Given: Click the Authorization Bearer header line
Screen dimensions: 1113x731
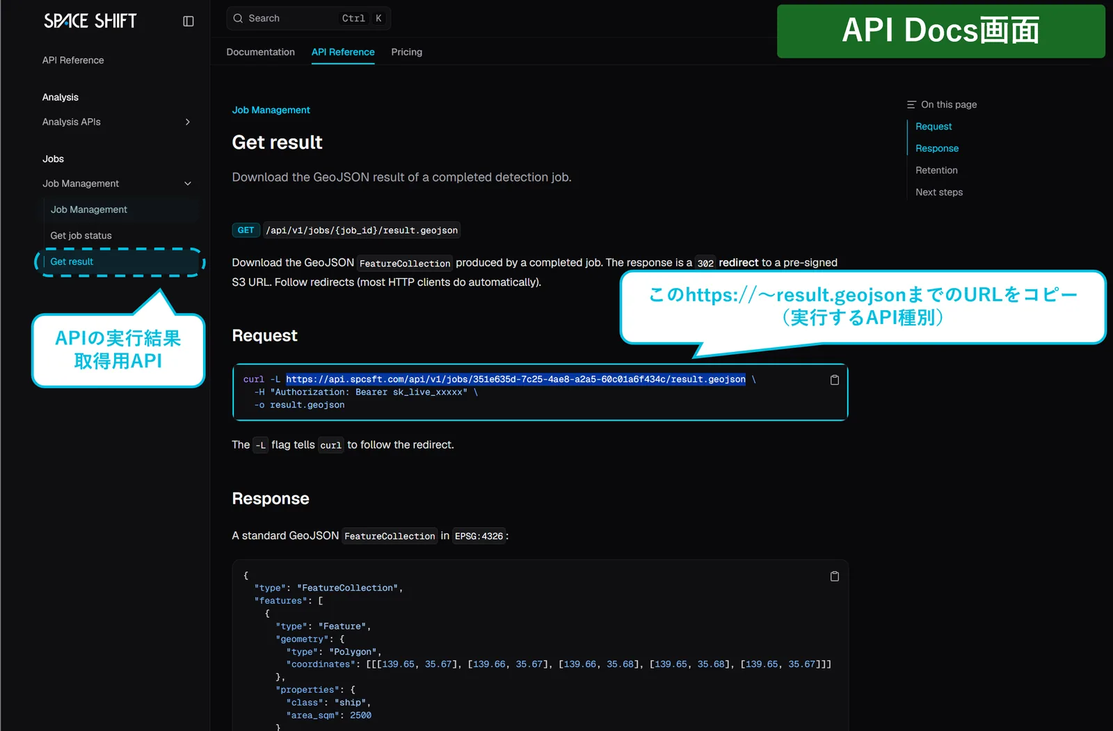Looking at the screenshot, I should [366, 392].
